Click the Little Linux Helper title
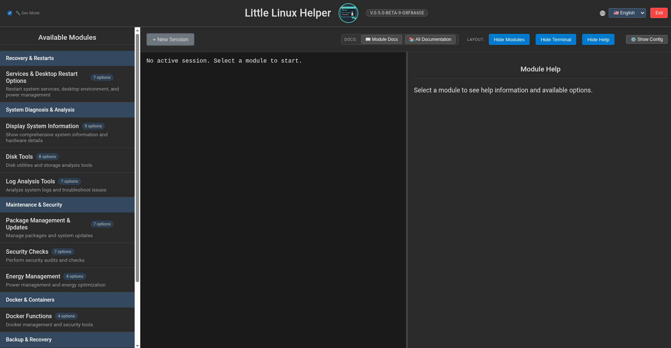 [288, 13]
